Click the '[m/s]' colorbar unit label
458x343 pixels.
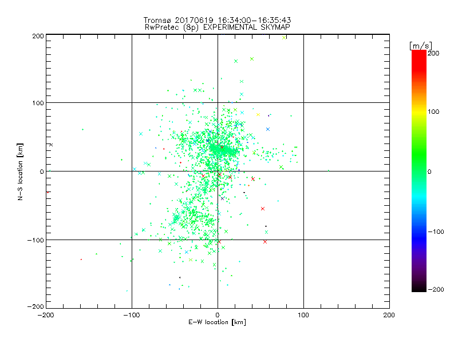[420, 46]
